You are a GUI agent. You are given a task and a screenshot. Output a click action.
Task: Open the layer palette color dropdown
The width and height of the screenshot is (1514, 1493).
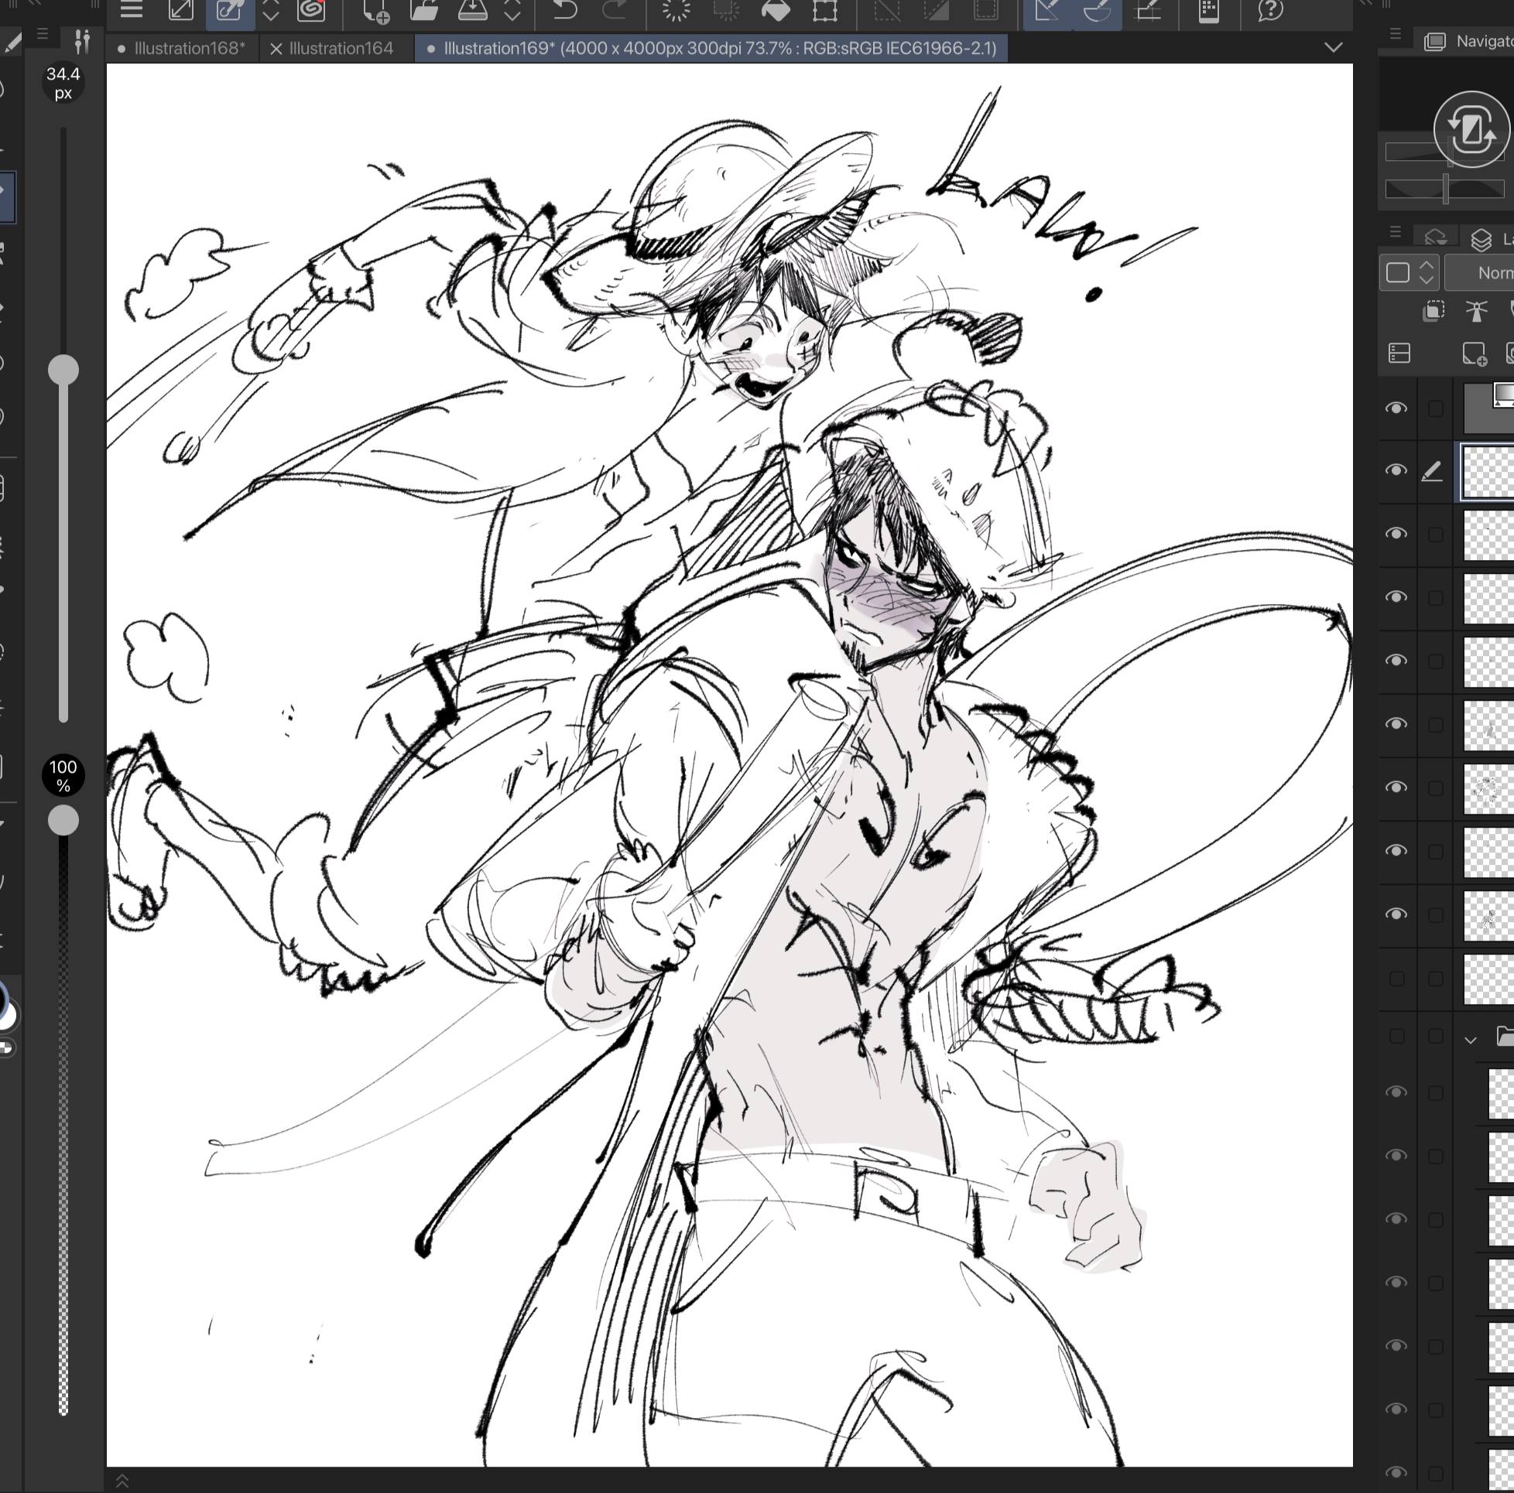point(1409,272)
